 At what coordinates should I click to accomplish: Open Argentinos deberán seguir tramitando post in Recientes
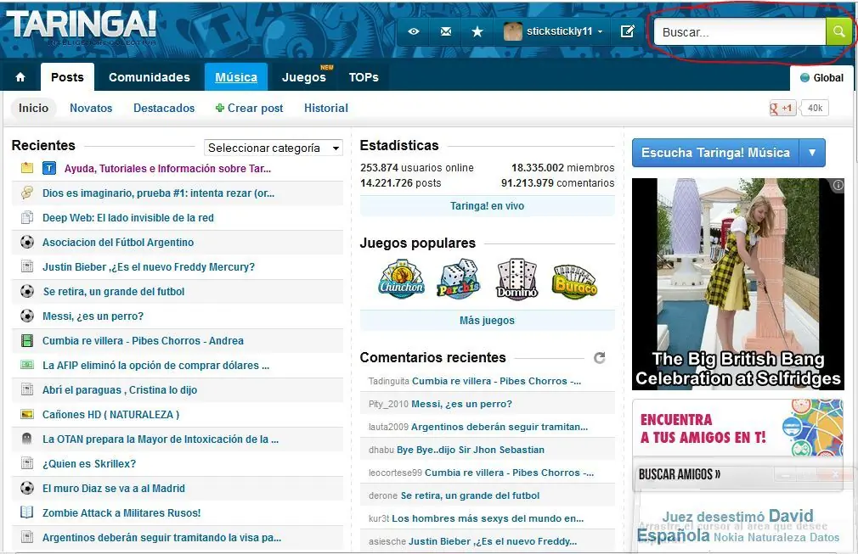(x=162, y=537)
